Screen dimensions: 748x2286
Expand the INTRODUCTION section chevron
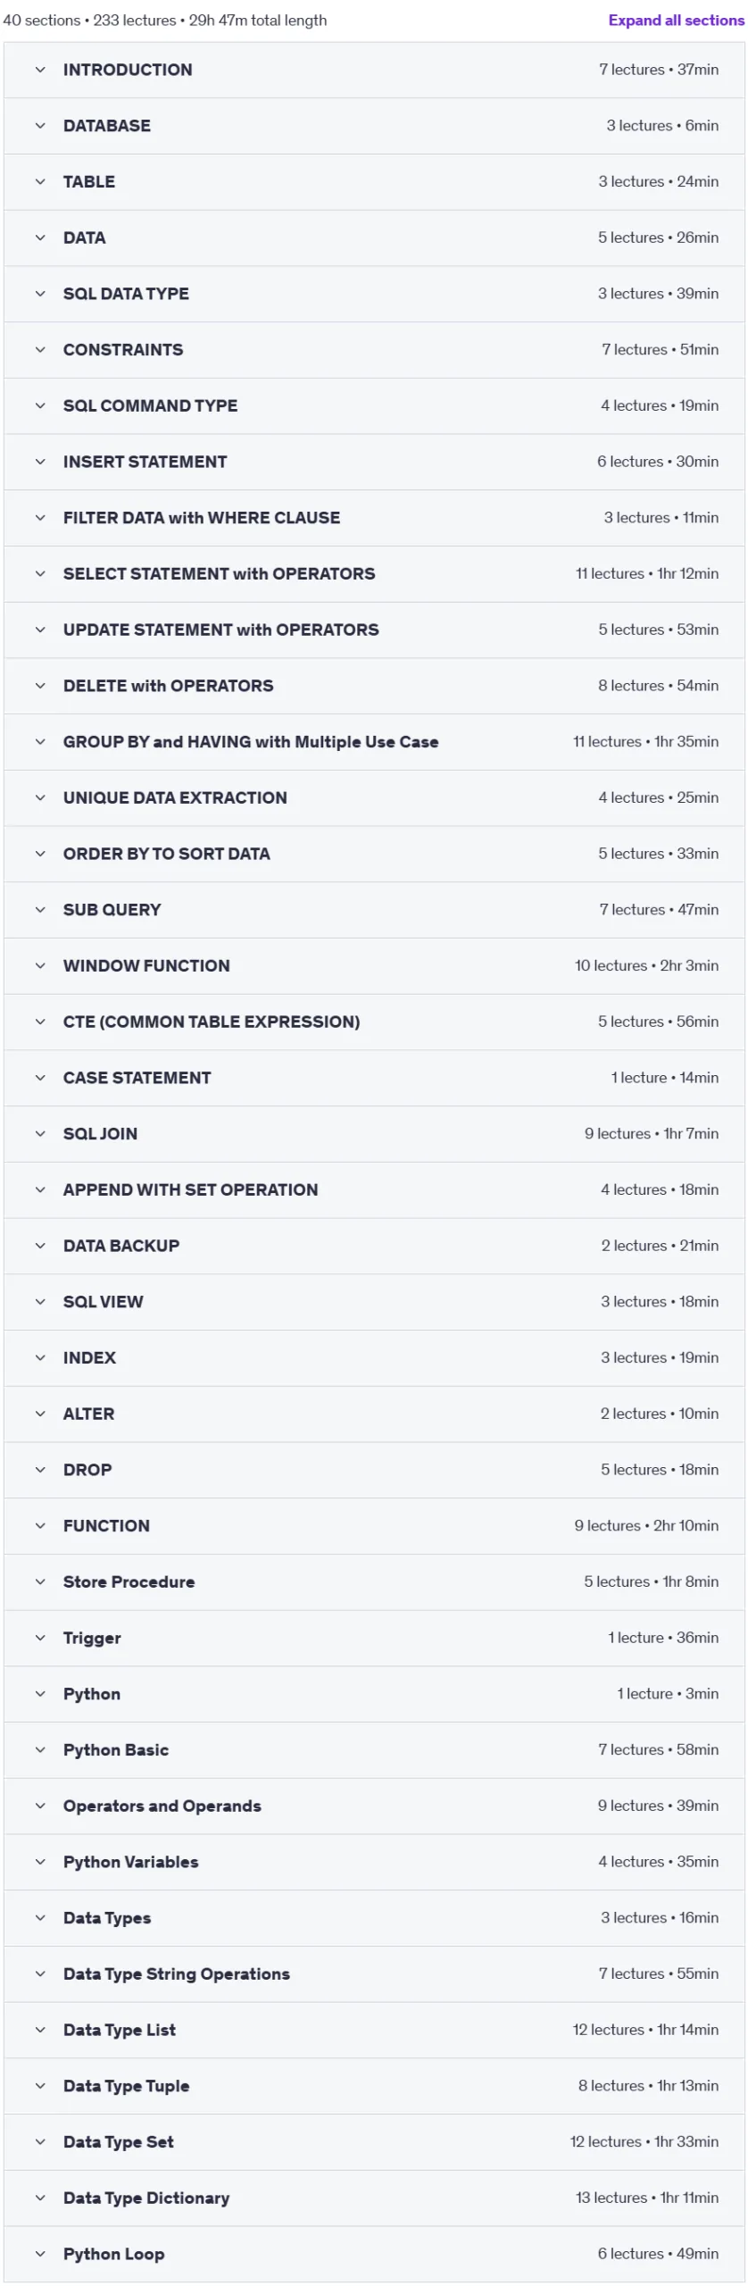[40, 70]
